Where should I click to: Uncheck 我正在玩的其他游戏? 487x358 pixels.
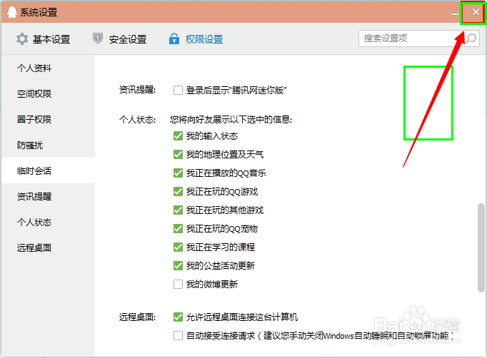tap(178, 210)
